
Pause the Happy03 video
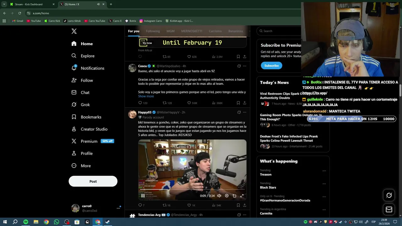click(x=143, y=196)
